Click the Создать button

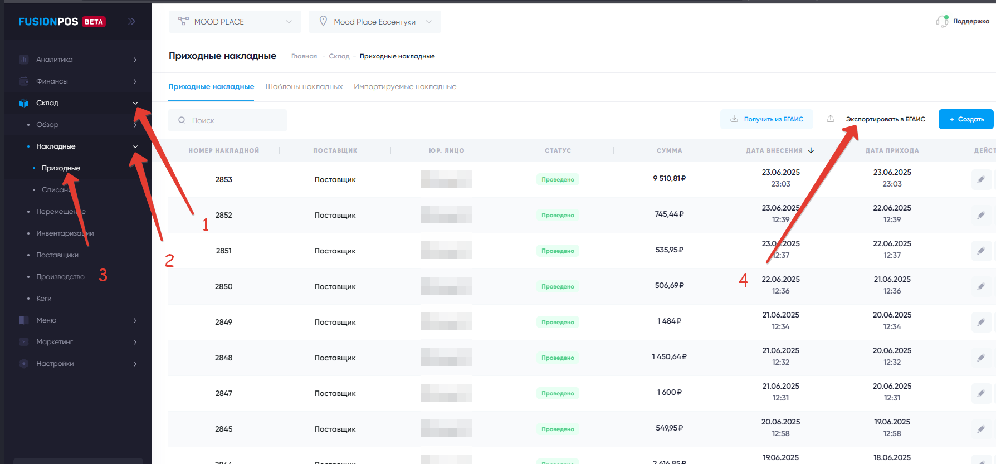tap(966, 119)
